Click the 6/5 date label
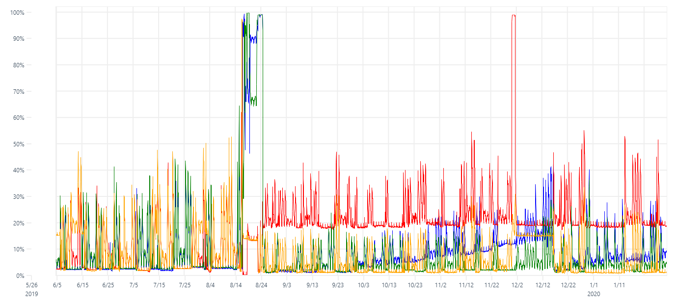Screen dimensions: 678x300 [x=56, y=284]
